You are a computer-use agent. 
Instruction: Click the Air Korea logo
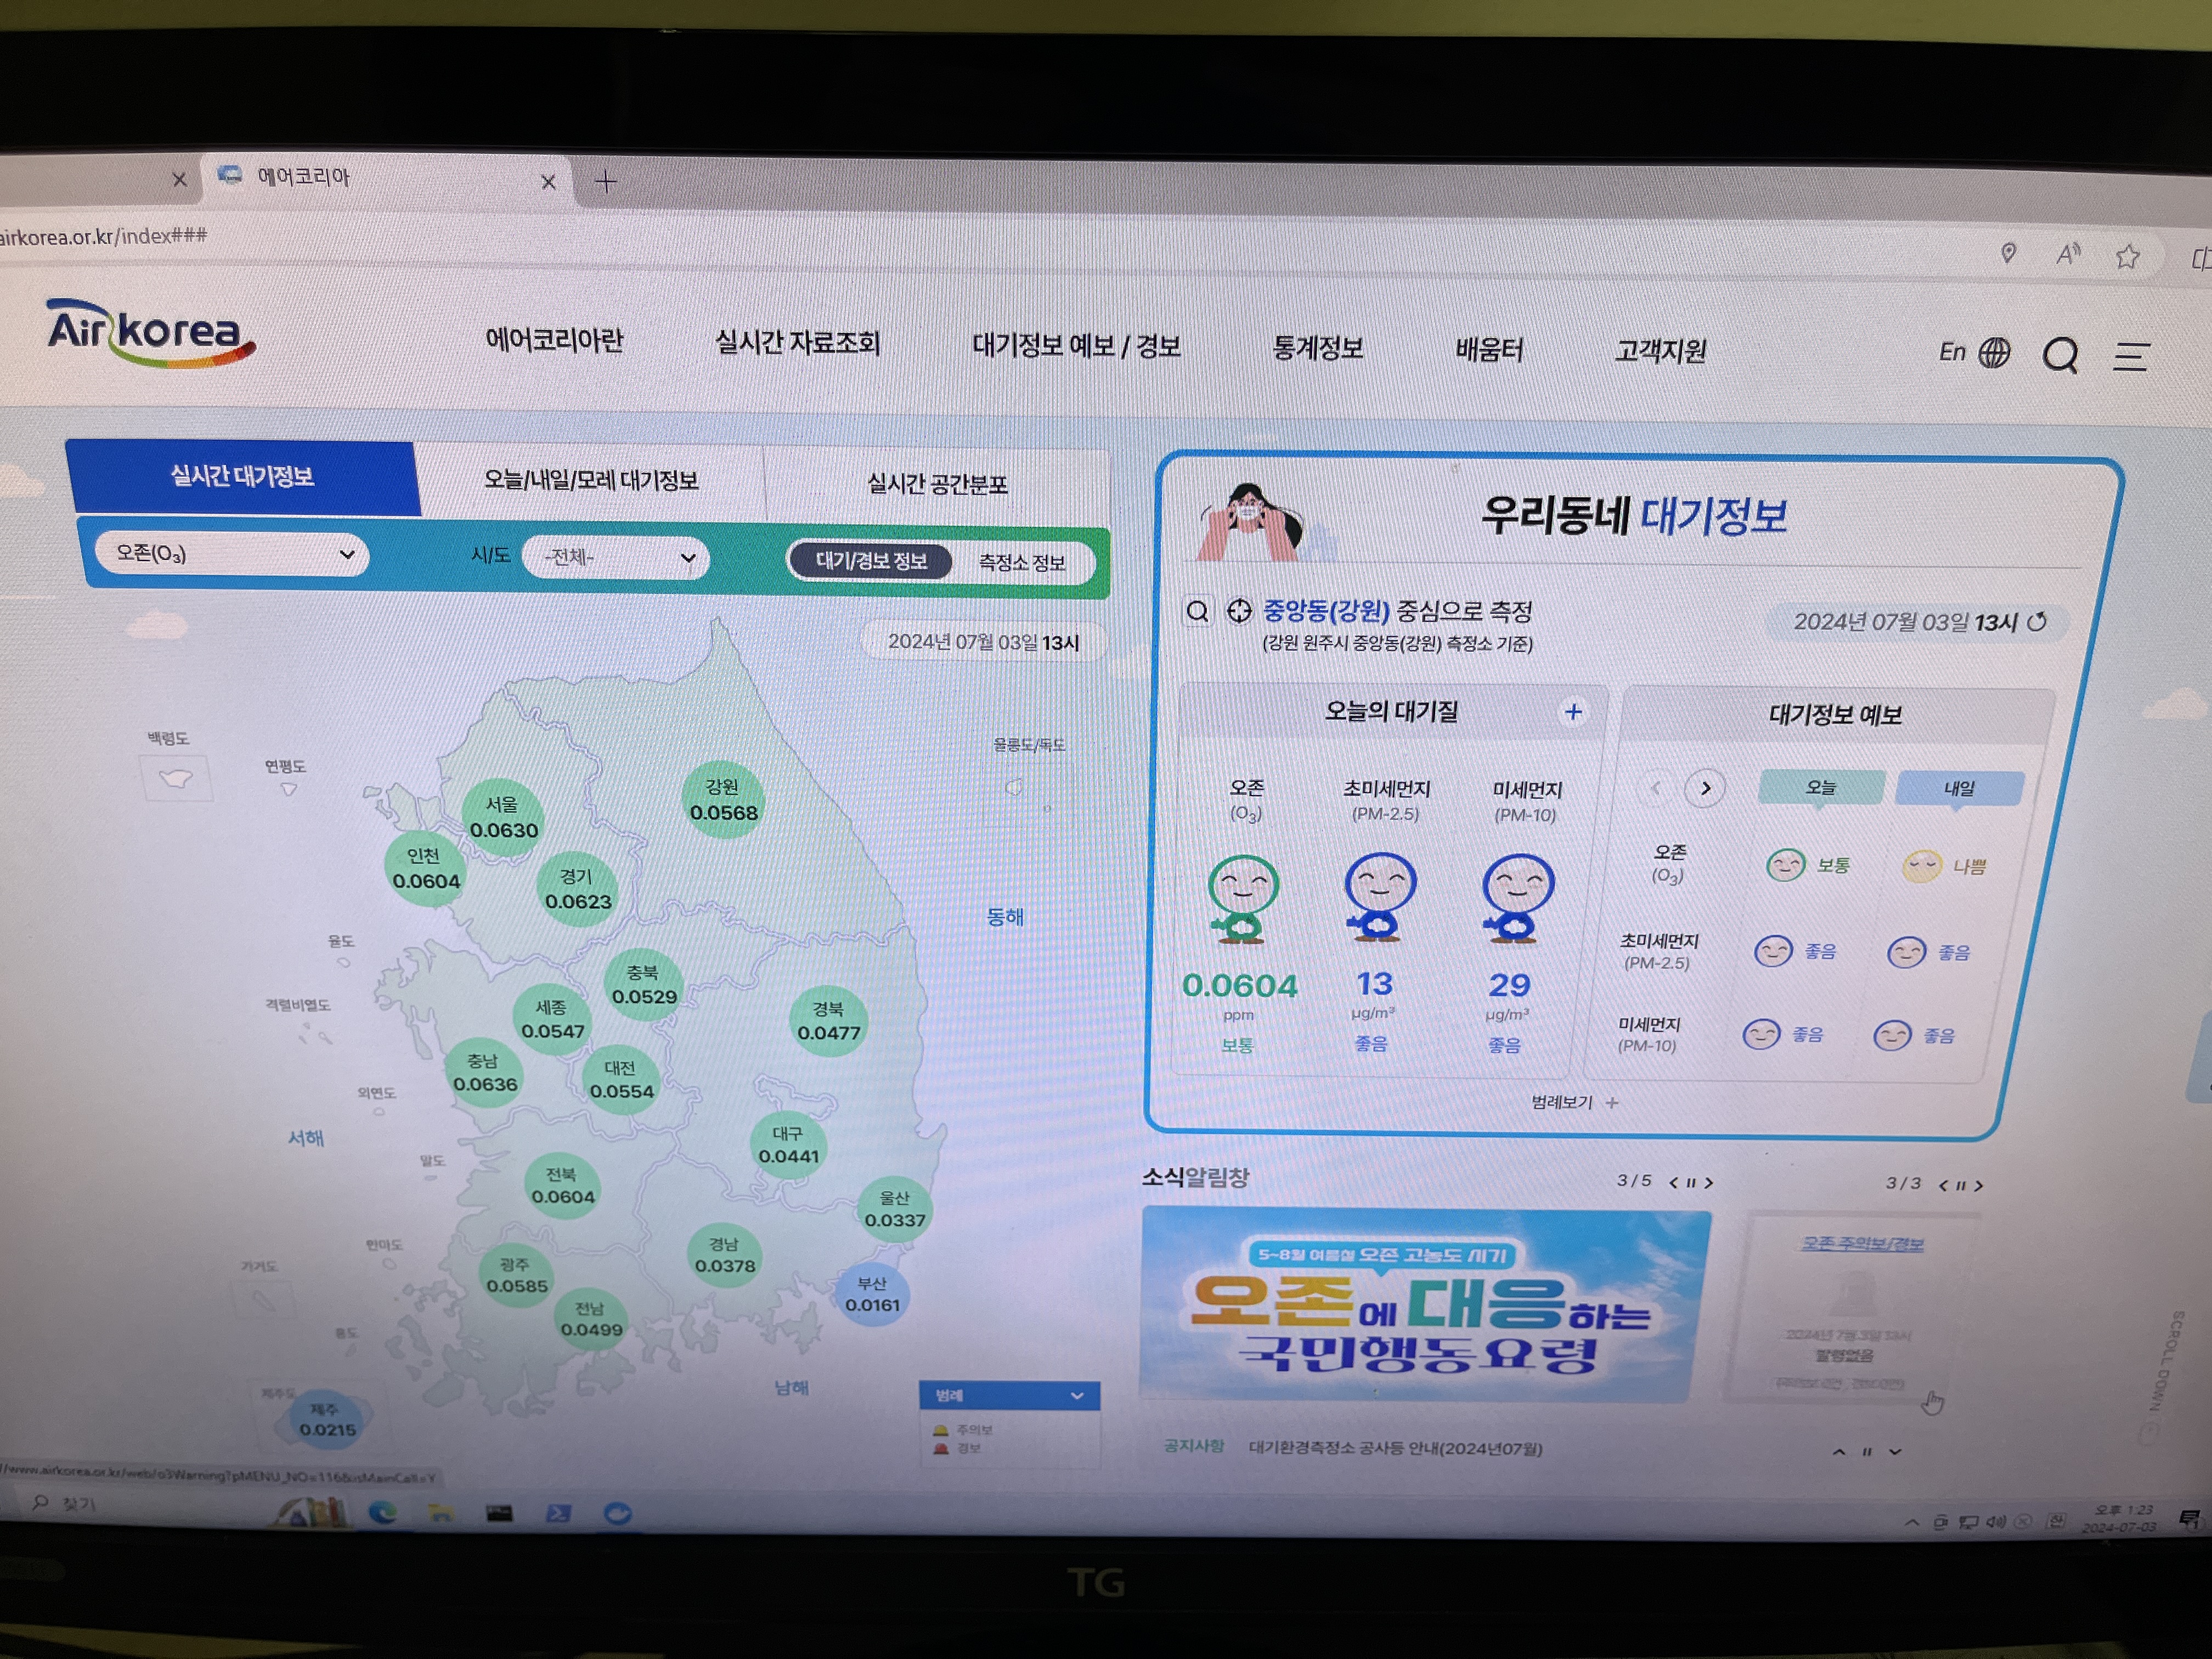pos(151,333)
